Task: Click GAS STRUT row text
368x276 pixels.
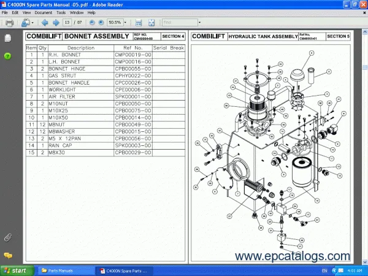Action: 62,76
